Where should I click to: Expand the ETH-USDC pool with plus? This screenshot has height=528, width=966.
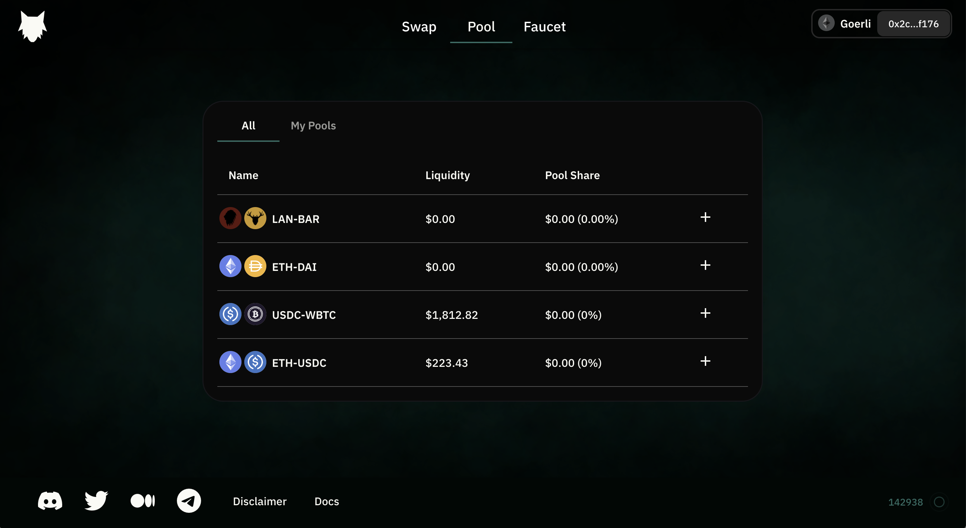click(x=705, y=361)
